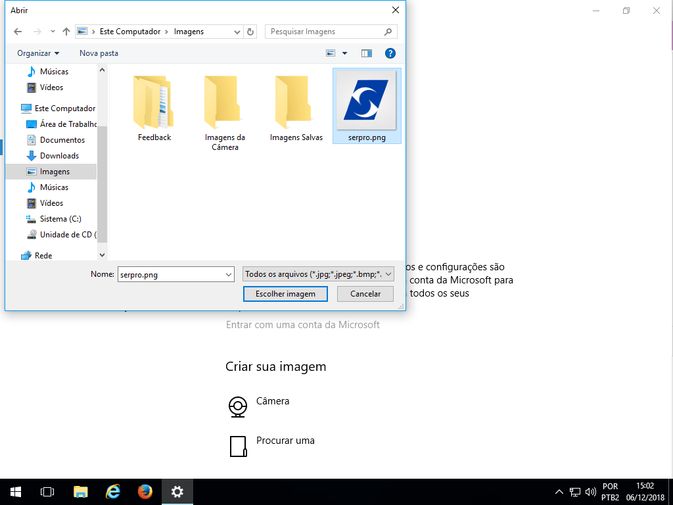673x505 pixels.
Task: Open the change view dropdown arrow
Action: tap(345, 53)
